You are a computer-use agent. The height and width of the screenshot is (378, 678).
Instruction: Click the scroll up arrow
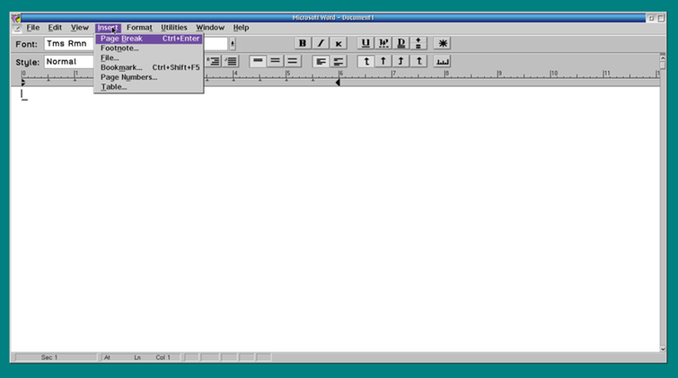pyautogui.click(x=663, y=57)
